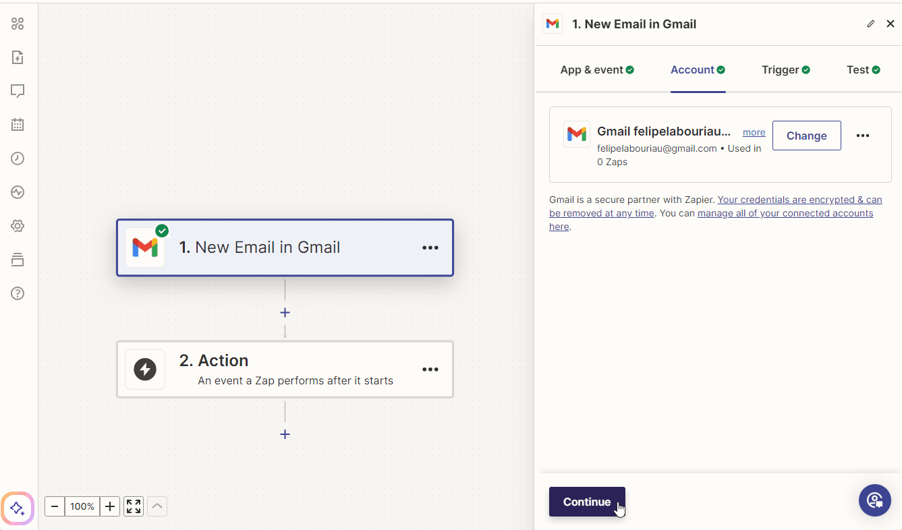
Task: Close the step editor panel
Action: 891,24
